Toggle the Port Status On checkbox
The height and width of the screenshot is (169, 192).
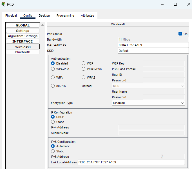pyautogui.click(x=180, y=34)
